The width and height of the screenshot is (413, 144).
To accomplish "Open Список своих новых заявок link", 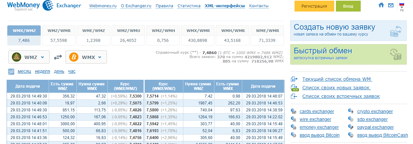I will point(337,88).
